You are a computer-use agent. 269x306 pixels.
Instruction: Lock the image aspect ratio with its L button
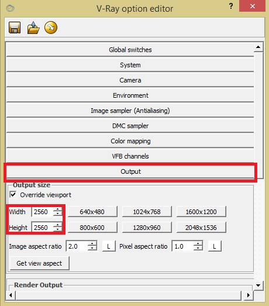pos(109,246)
